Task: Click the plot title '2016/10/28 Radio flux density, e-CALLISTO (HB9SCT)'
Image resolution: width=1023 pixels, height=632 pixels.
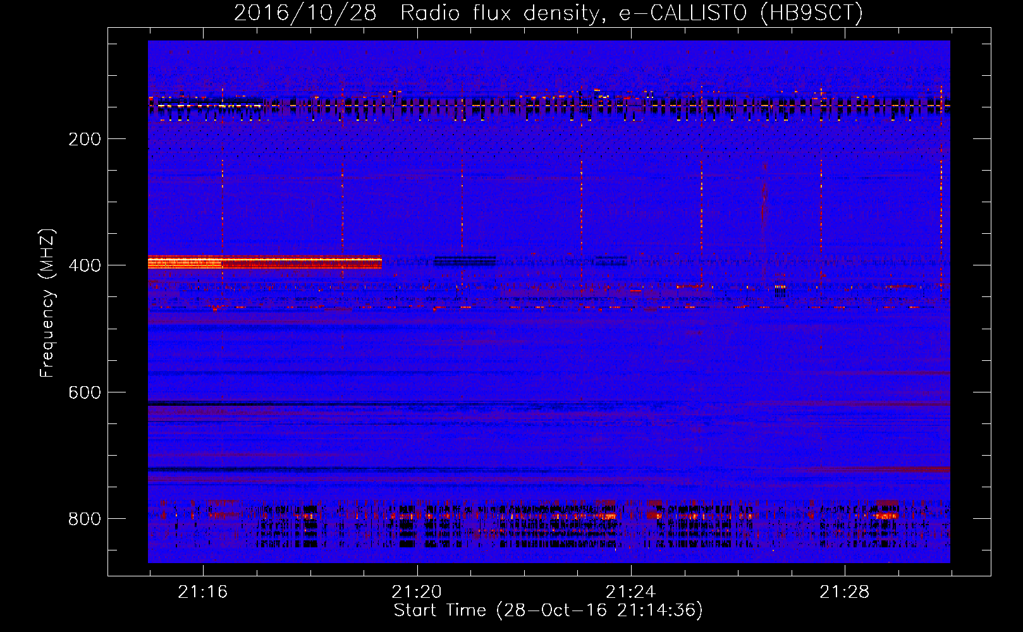Action: tap(548, 13)
